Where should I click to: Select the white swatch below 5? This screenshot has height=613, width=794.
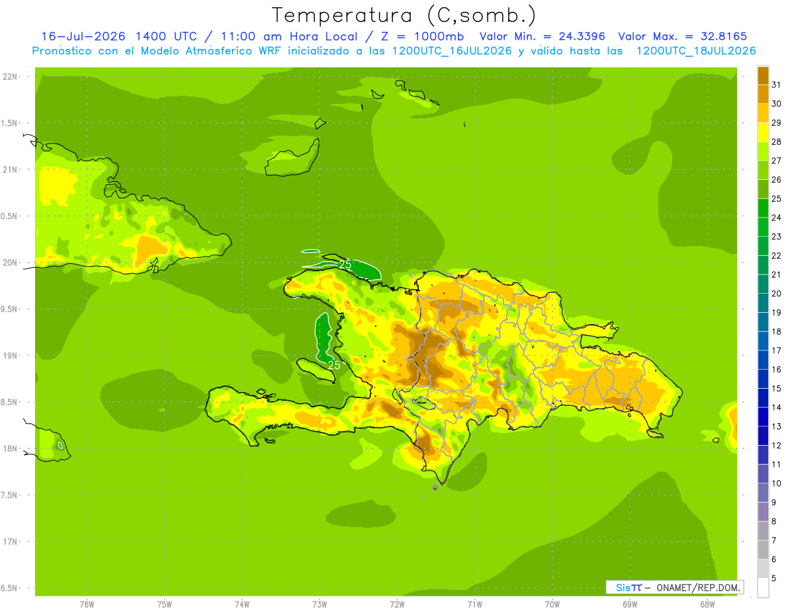click(x=763, y=588)
